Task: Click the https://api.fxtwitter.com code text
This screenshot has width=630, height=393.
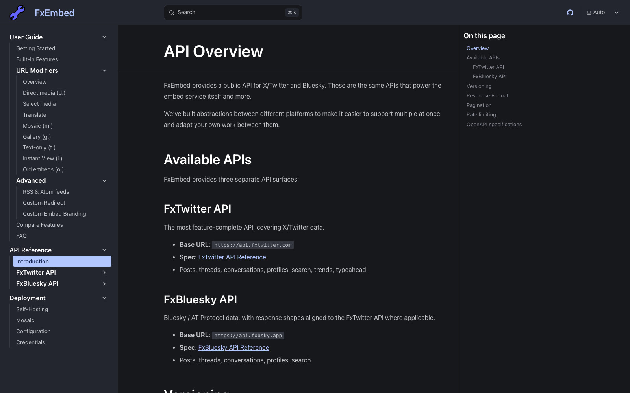Action: click(253, 245)
